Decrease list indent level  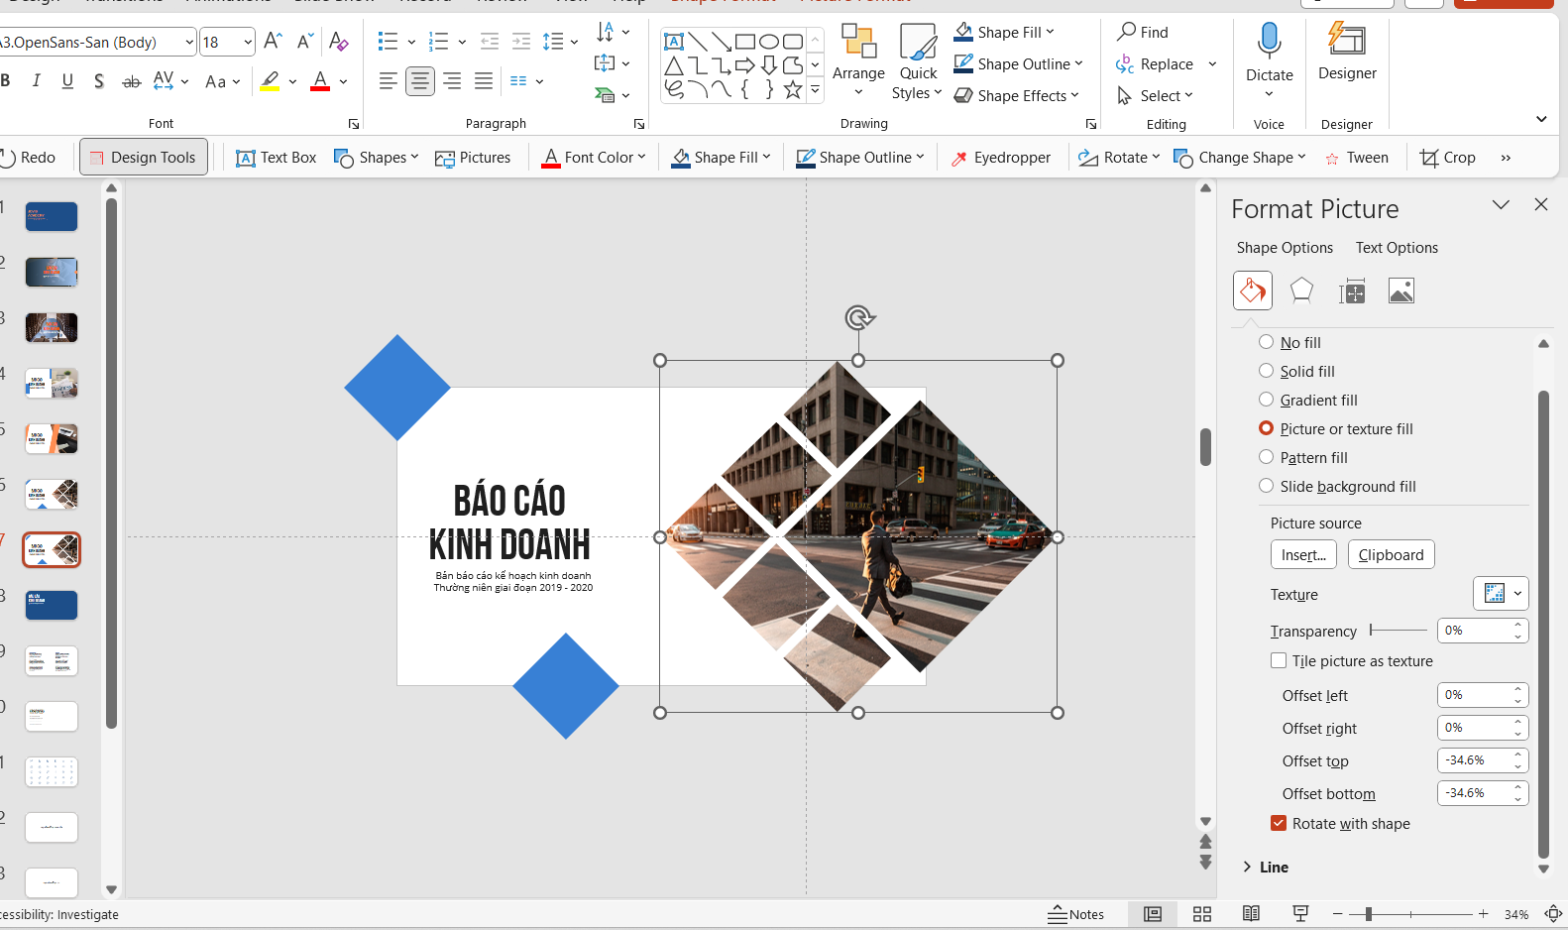[x=490, y=42]
